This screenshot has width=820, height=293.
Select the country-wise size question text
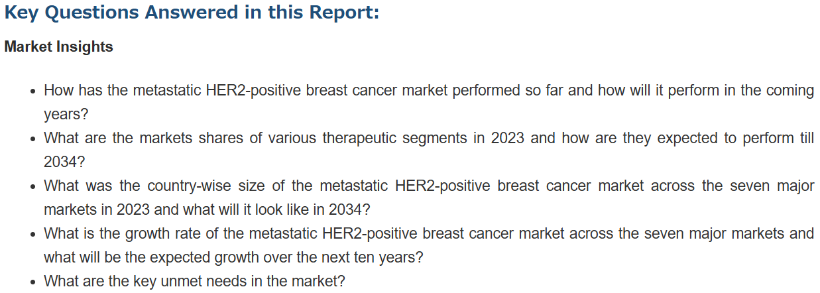(429, 198)
